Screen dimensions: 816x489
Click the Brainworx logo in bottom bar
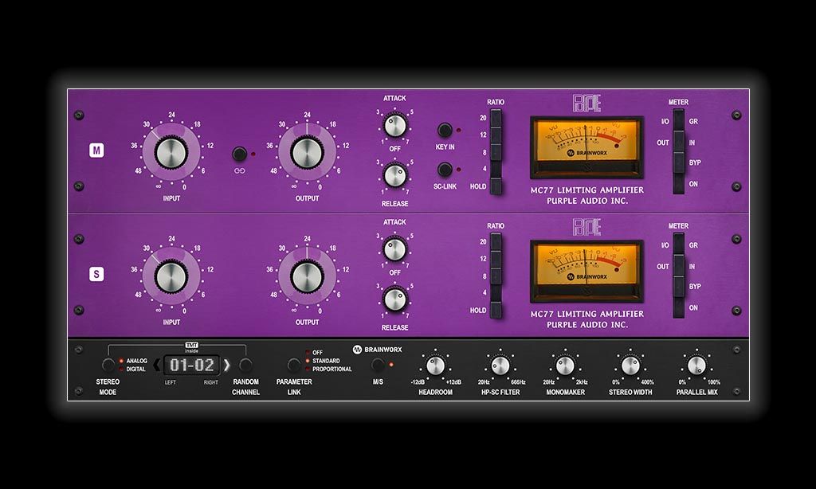coord(377,350)
